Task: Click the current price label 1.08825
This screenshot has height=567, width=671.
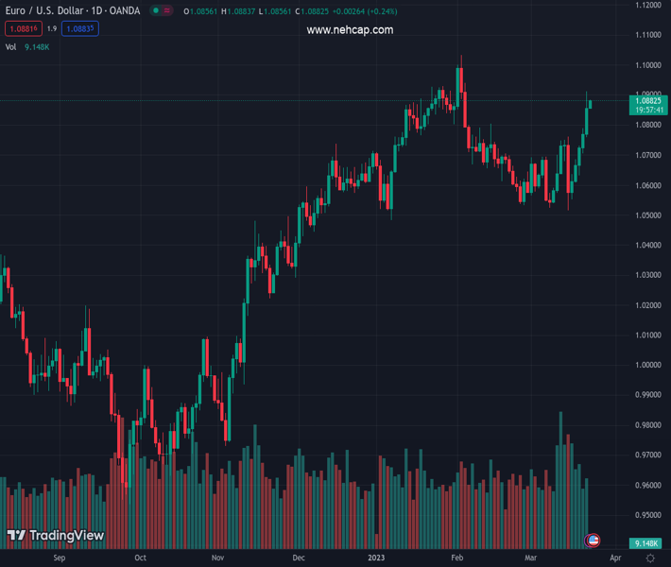Action: tap(647, 99)
